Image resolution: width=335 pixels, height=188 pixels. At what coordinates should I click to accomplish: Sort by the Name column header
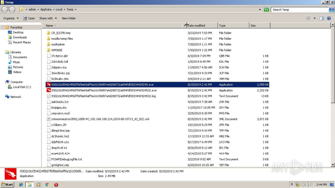tap(113, 26)
